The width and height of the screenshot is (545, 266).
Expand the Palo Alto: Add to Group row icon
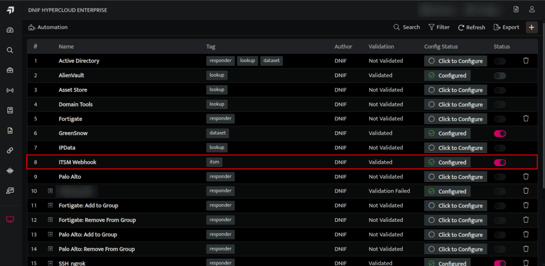pyautogui.click(x=50, y=235)
